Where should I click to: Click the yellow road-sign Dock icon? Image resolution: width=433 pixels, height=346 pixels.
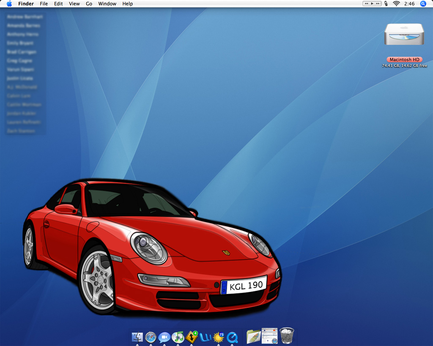[192, 337]
